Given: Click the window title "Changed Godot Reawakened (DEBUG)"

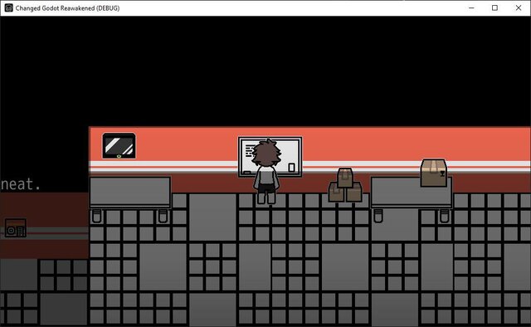Looking at the screenshot, I should (x=67, y=8).
